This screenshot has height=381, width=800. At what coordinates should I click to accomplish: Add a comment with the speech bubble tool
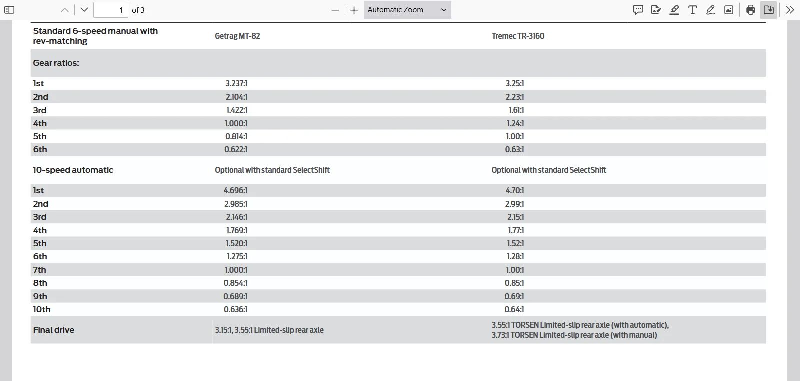[x=638, y=10]
